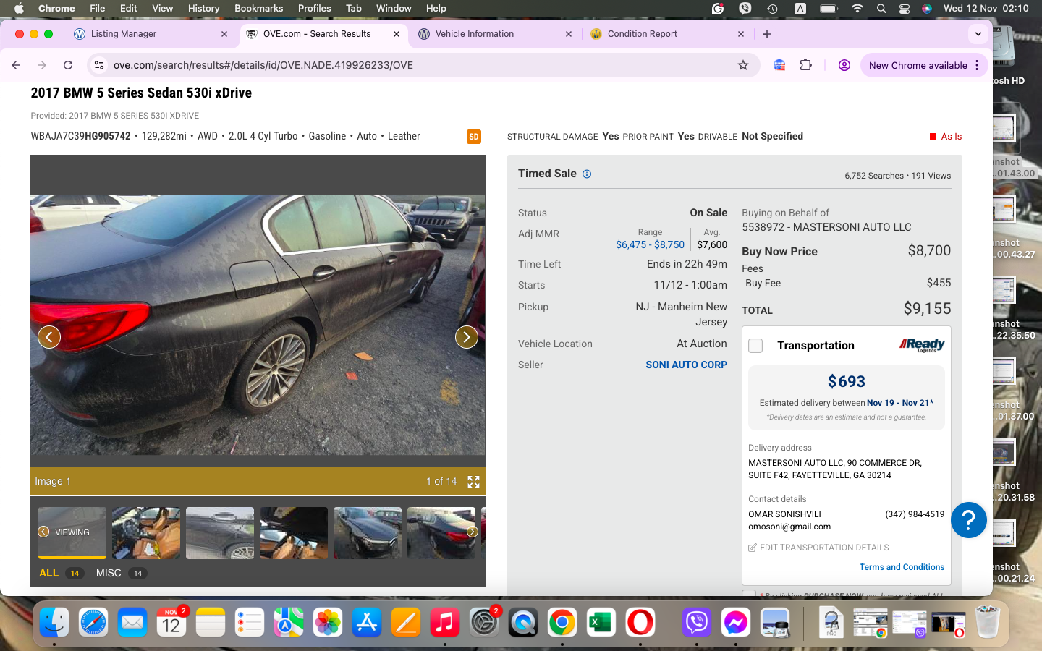
Task: Click the next image arrow on photo
Action: 466,337
